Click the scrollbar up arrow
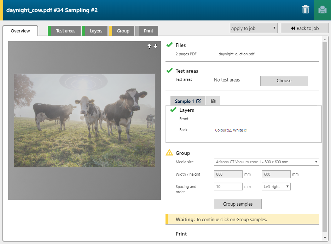 (325, 39)
